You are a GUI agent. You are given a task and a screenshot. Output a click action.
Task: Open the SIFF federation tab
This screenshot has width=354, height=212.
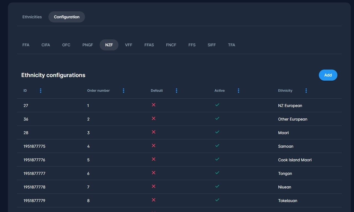(x=212, y=45)
